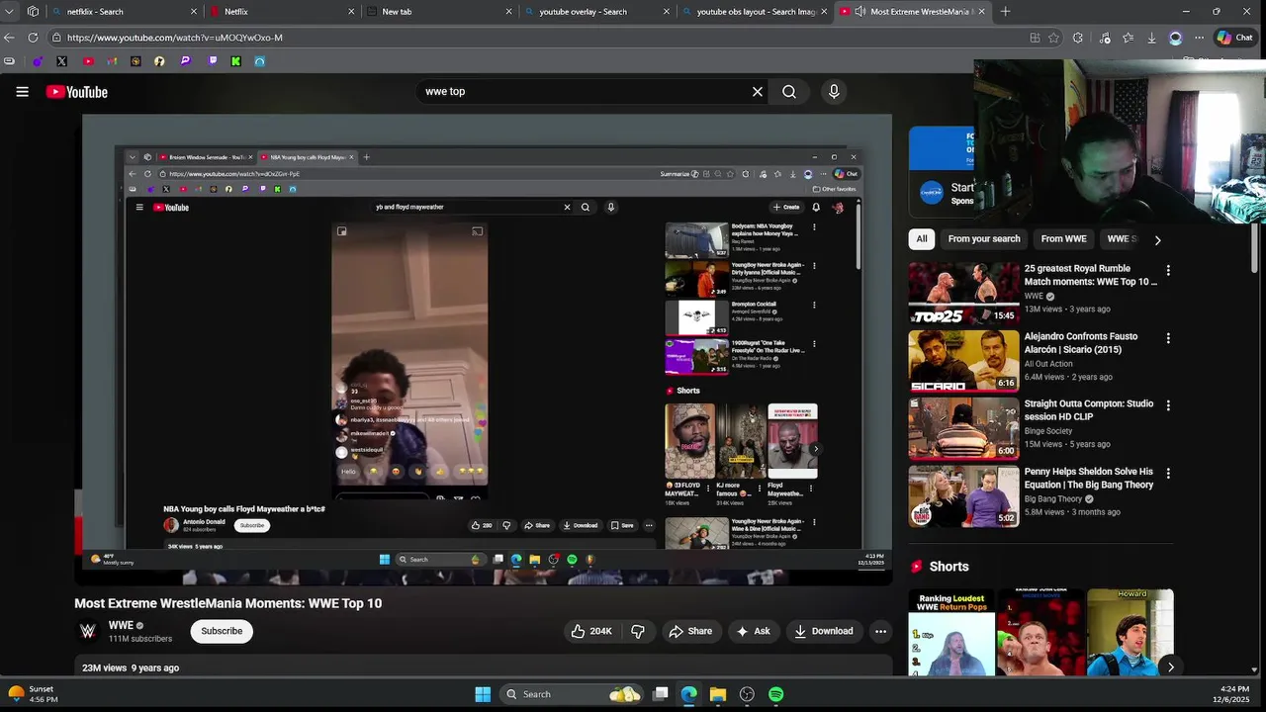This screenshot has height=712, width=1266.
Task: Open the 25 greatest Royal Rumble thumbnail
Action: pos(963,294)
